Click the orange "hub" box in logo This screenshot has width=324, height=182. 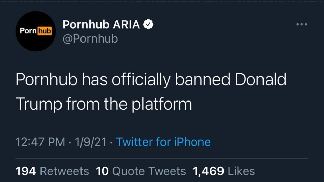point(44,31)
